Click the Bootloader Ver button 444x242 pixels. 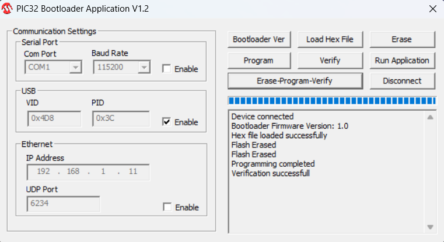click(258, 39)
